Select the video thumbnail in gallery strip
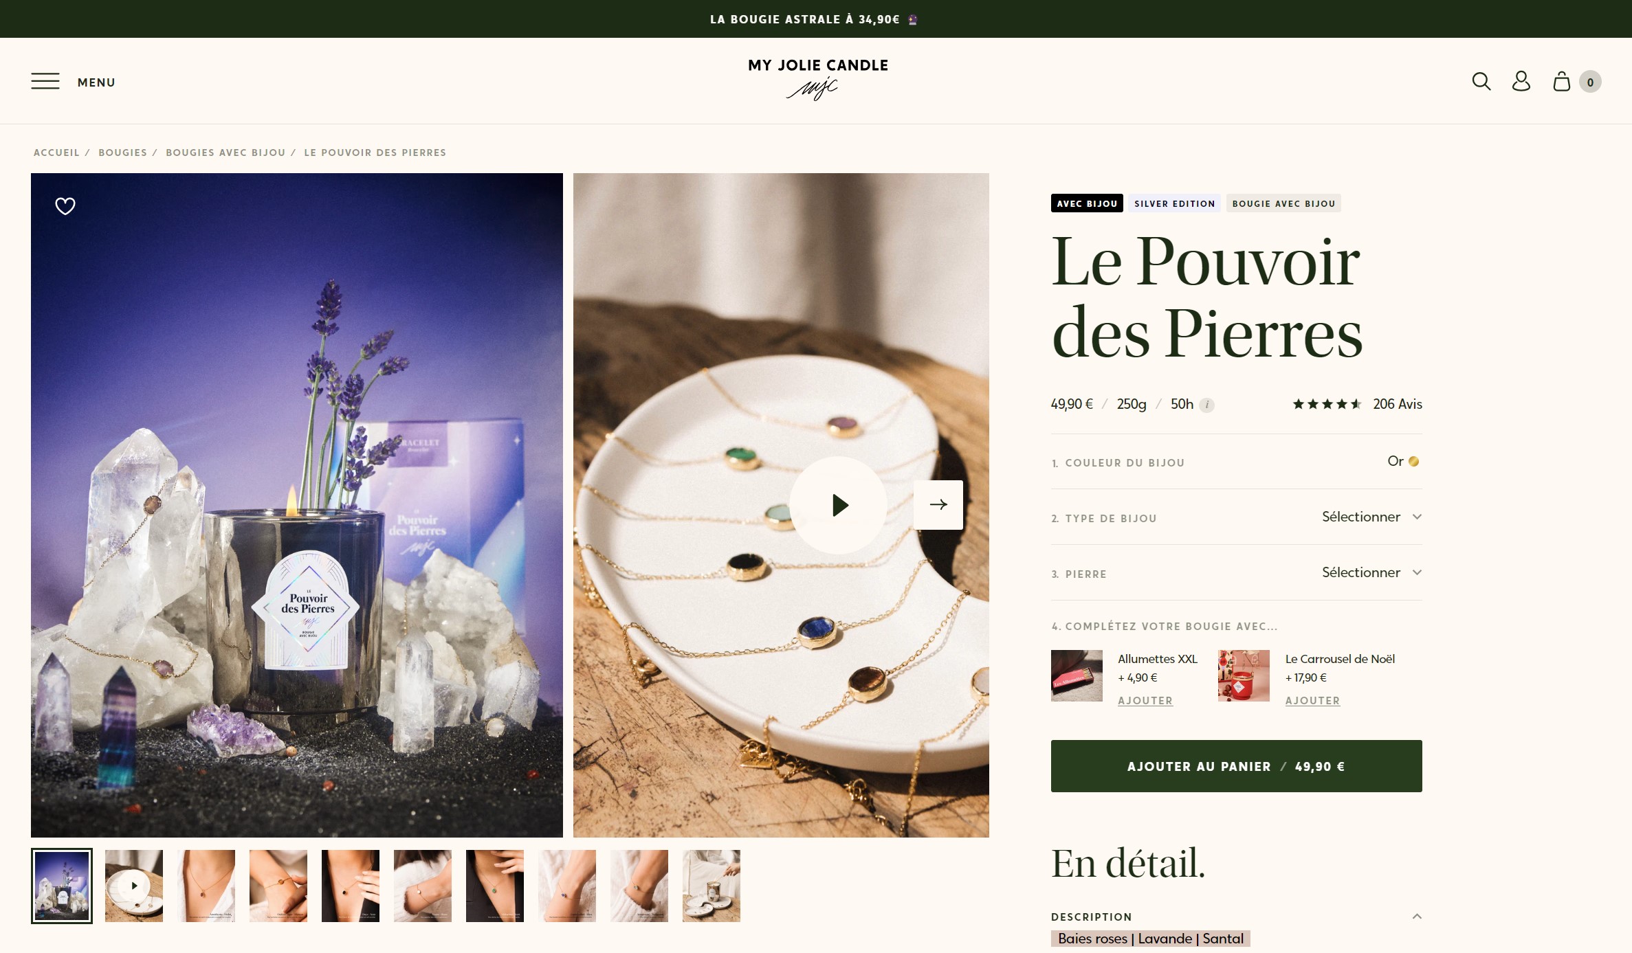Screen dimensions: 1632x953 point(134,886)
